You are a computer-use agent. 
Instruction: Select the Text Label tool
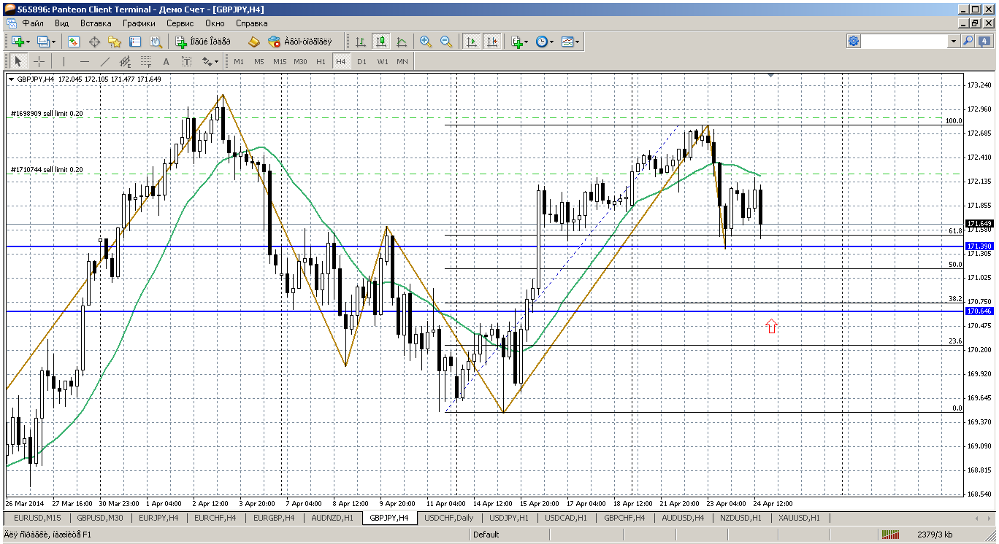click(x=186, y=61)
